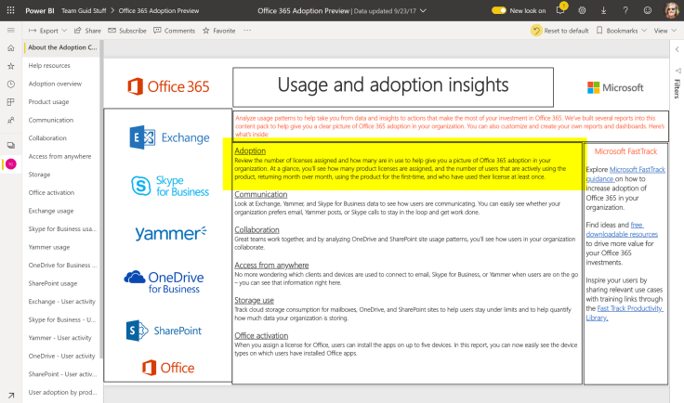Toggle the New look switch off

pyautogui.click(x=499, y=10)
